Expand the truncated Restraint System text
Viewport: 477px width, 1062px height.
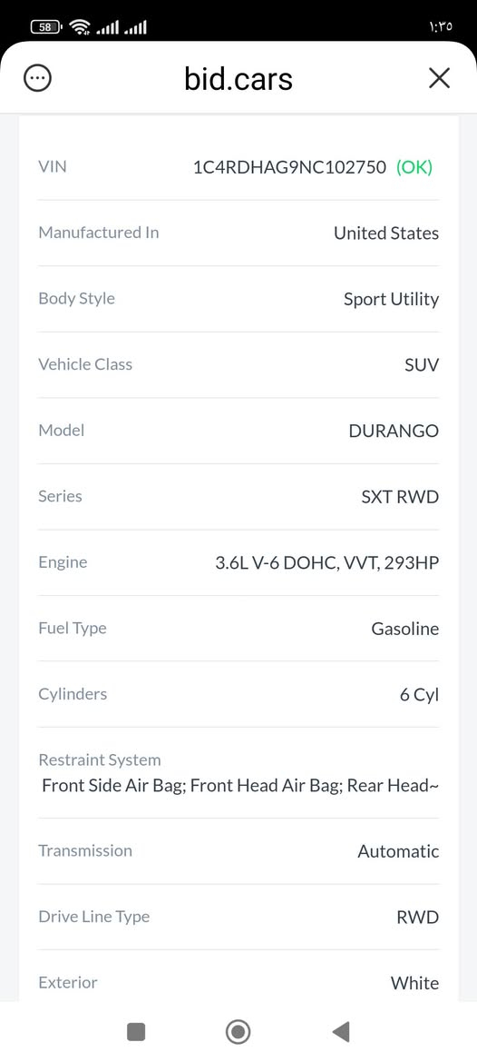click(x=240, y=786)
